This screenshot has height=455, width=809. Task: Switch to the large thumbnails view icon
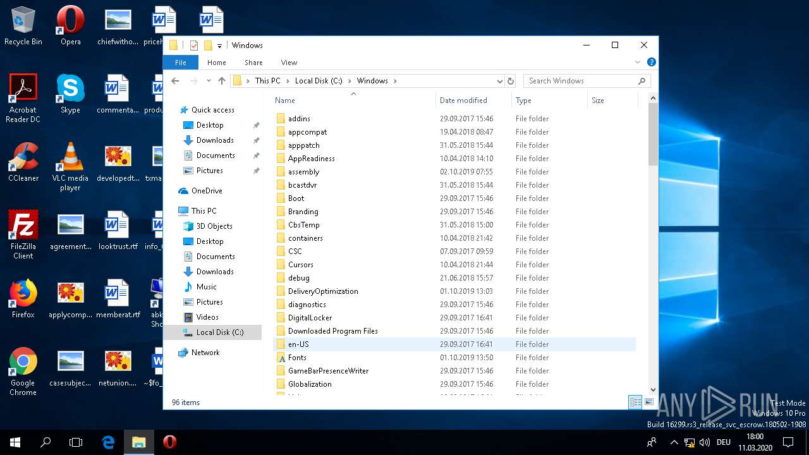point(649,402)
